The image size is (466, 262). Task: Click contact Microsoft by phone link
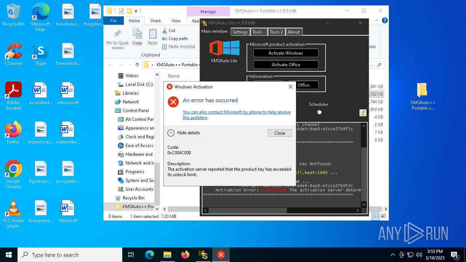click(237, 115)
